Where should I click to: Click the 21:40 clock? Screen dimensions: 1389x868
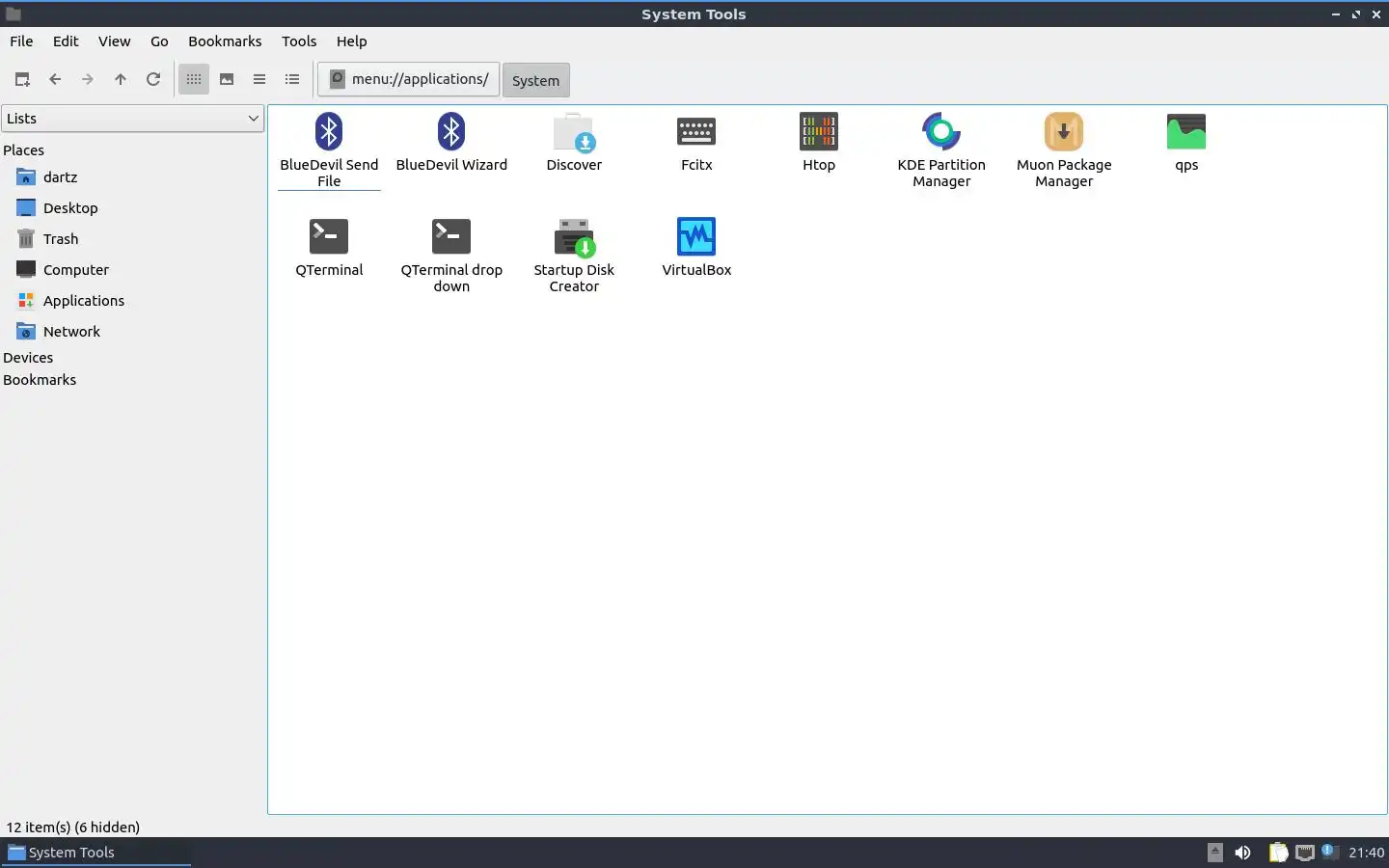pos(1366,853)
